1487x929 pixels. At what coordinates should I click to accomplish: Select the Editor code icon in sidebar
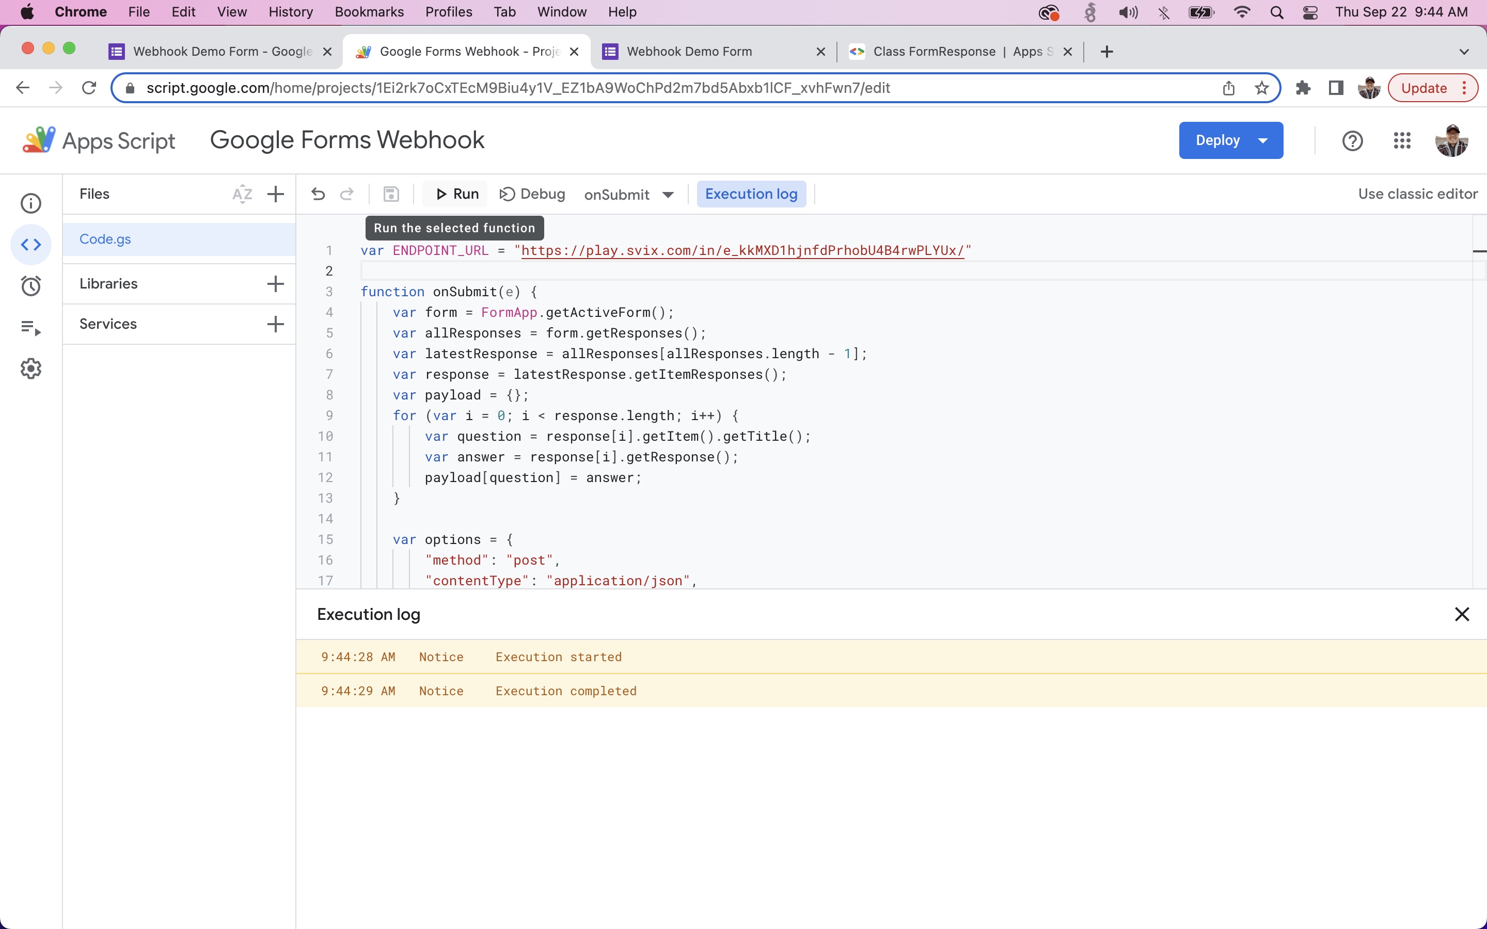31,245
